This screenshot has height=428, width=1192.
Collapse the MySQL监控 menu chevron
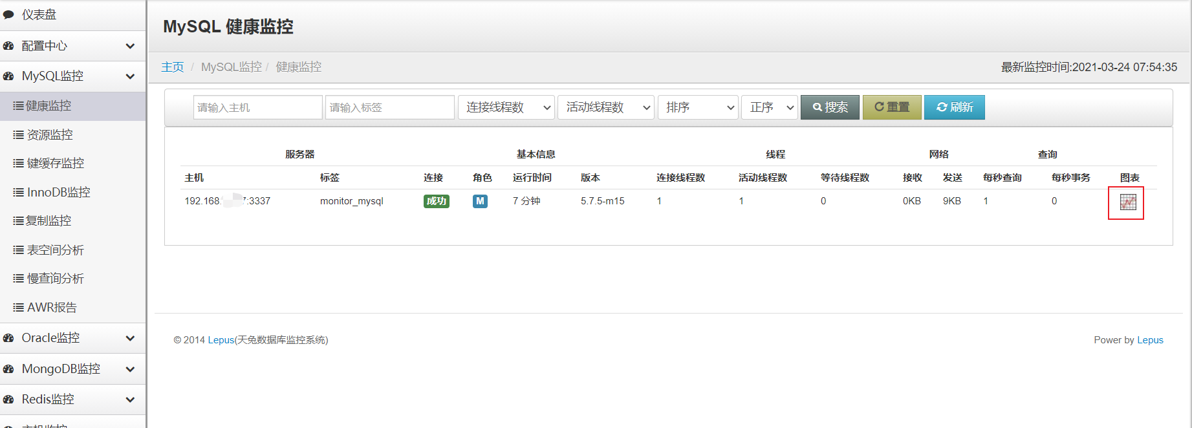click(130, 76)
